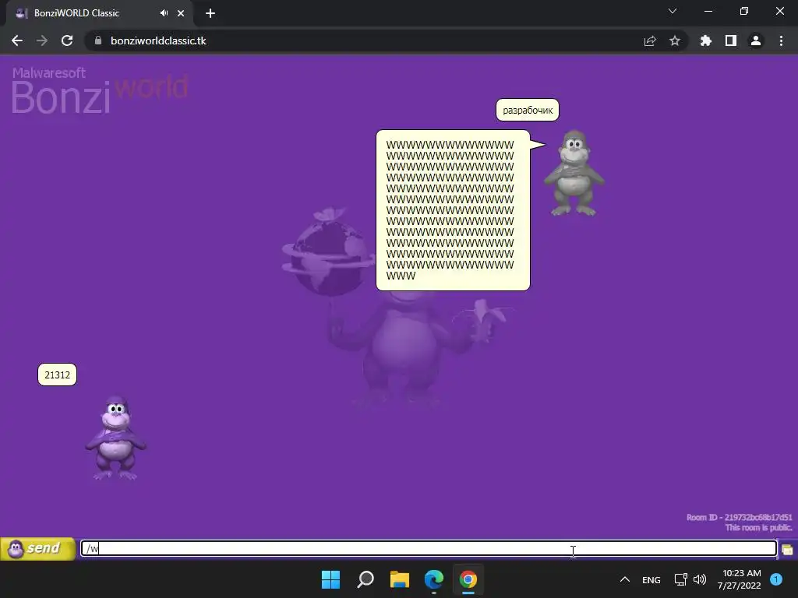Go forward in browser history
Image resolution: width=798 pixels, height=598 pixels.
(42, 40)
